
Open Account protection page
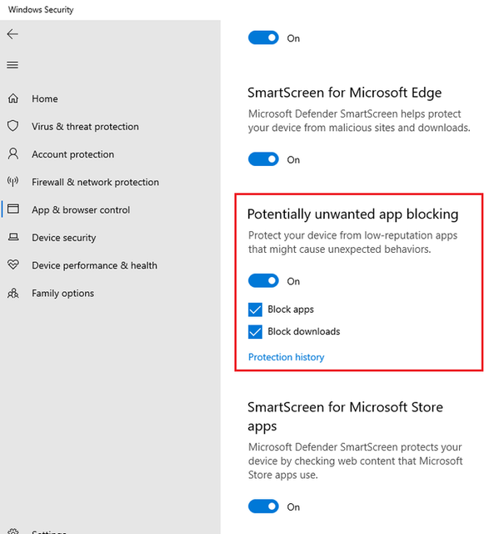tap(72, 154)
